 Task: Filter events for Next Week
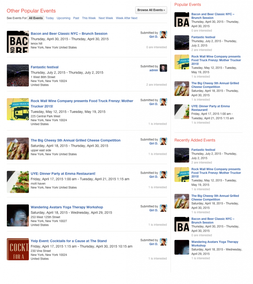[x=106, y=18]
